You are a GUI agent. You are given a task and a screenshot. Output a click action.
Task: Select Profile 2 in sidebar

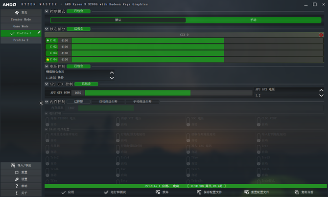20,40
